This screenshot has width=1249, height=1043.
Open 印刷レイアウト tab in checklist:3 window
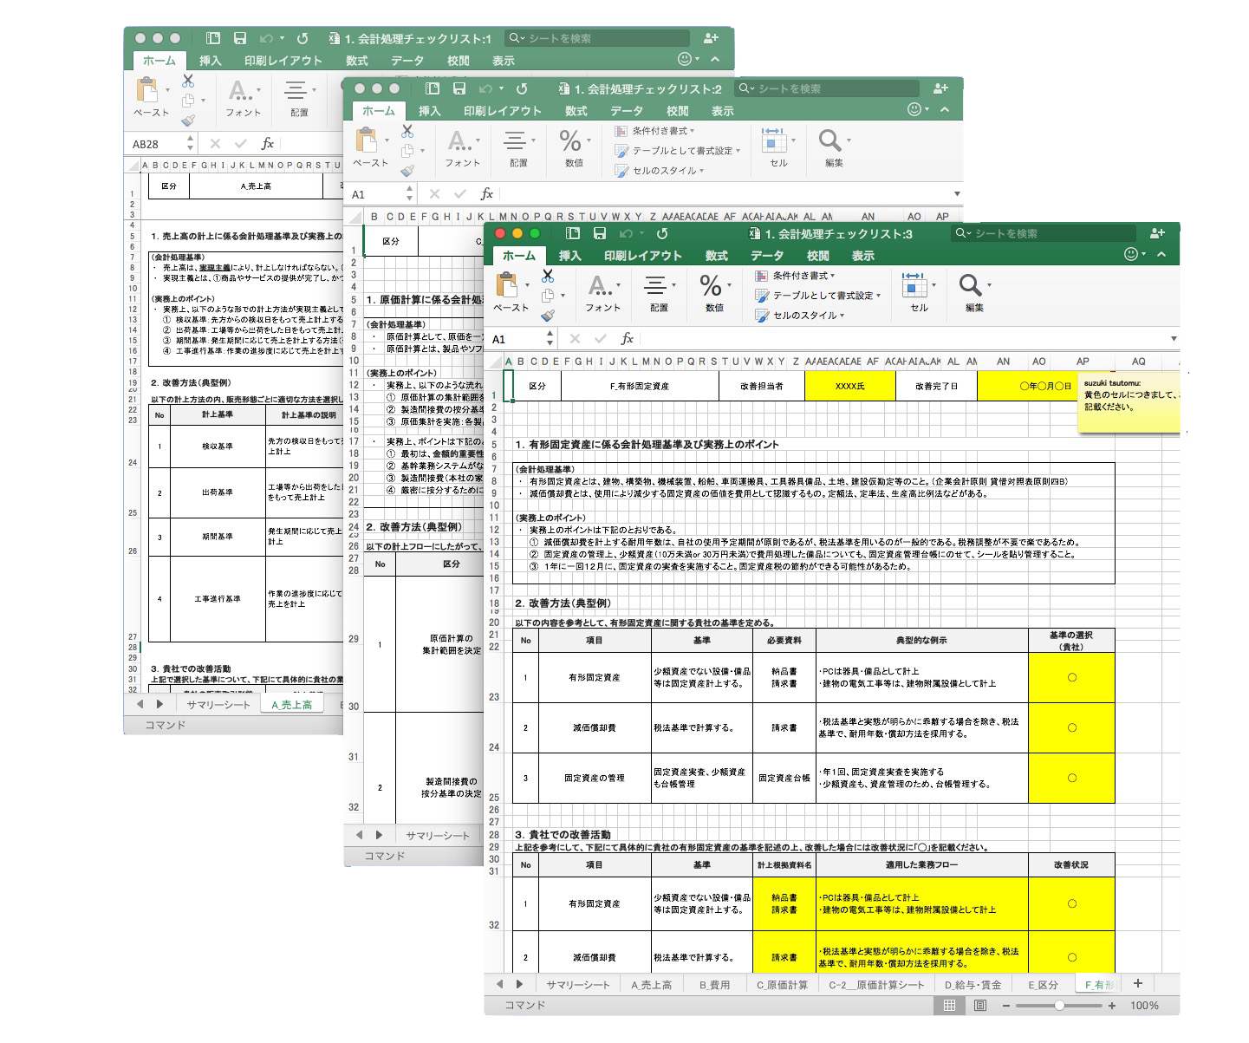coord(643,256)
